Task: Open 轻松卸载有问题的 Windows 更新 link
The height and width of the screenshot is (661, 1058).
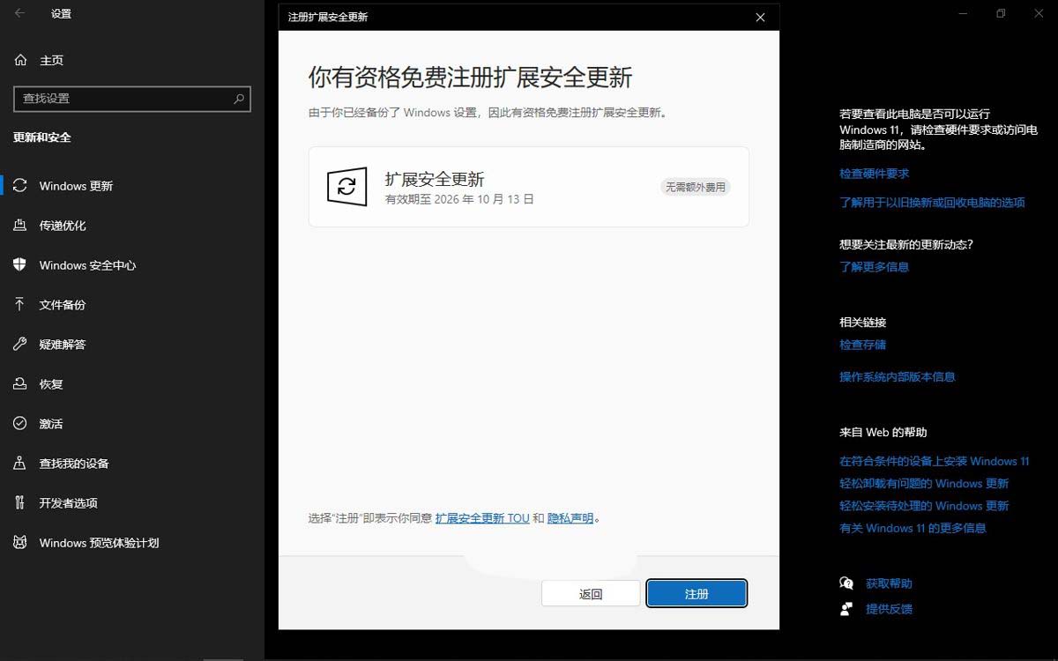Action: point(924,483)
